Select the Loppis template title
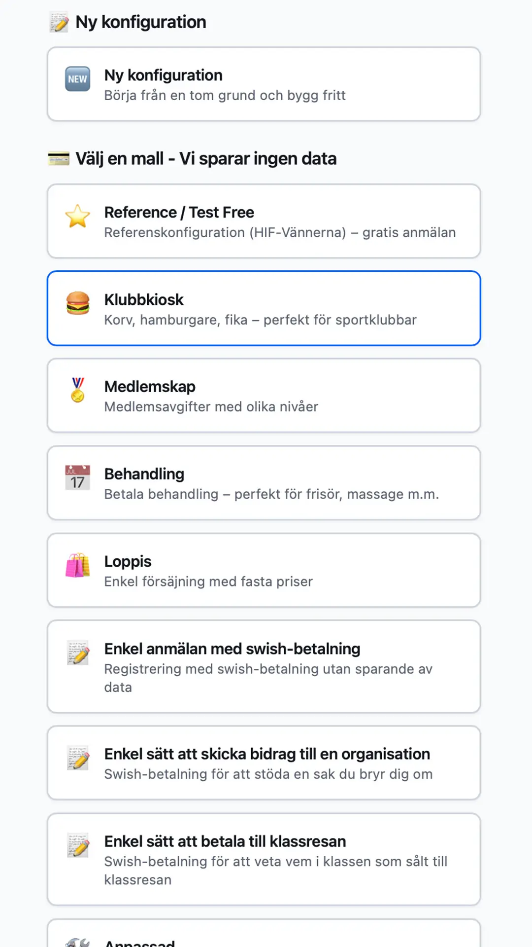The width and height of the screenshot is (532, 947). coord(128,562)
